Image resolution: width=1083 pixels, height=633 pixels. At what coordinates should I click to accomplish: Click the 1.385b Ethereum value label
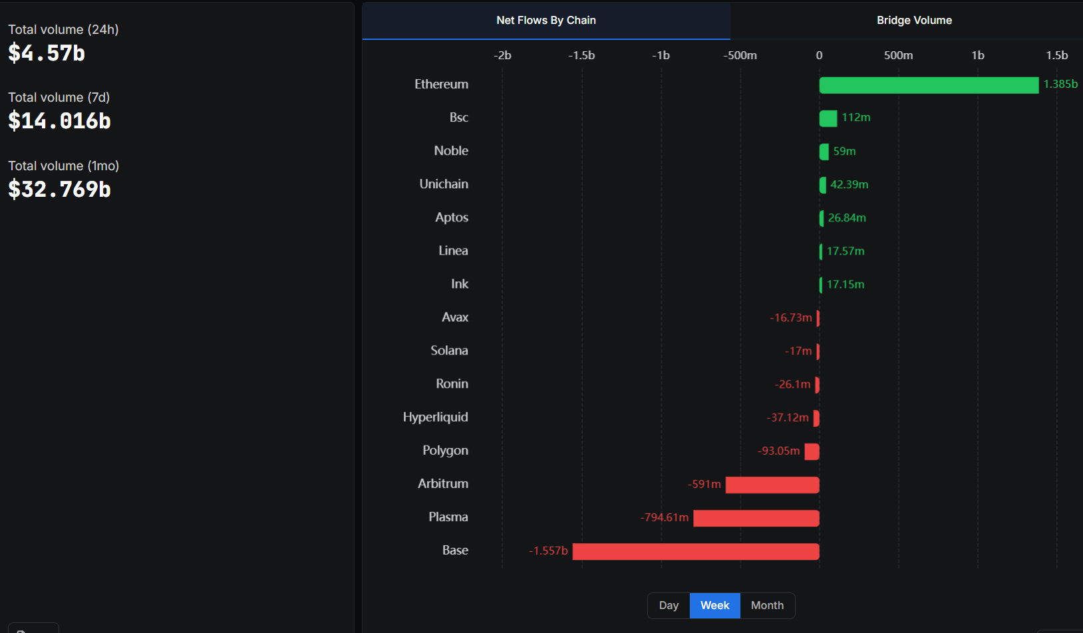(x=1060, y=84)
